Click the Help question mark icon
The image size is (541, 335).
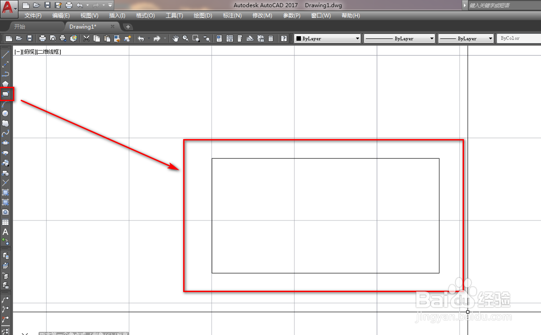pos(284,38)
